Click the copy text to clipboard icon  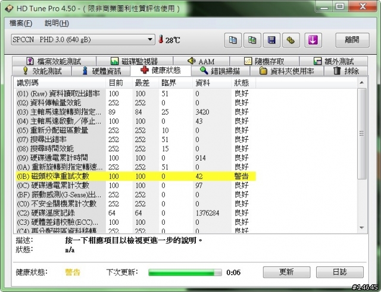pyautogui.click(x=233, y=40)
